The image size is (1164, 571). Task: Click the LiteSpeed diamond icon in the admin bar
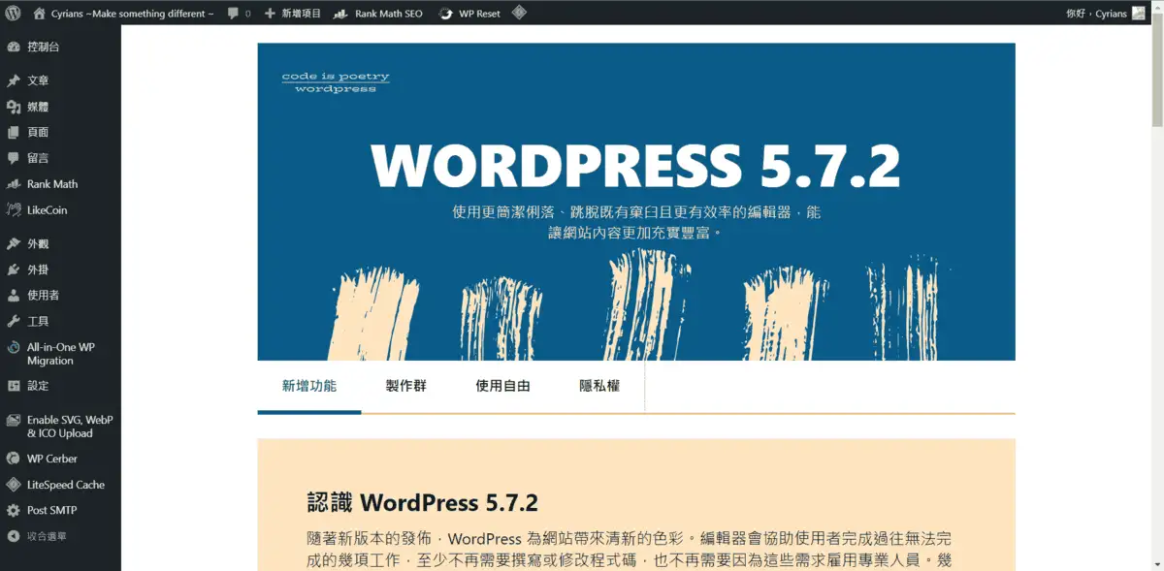tap(519, 14)
